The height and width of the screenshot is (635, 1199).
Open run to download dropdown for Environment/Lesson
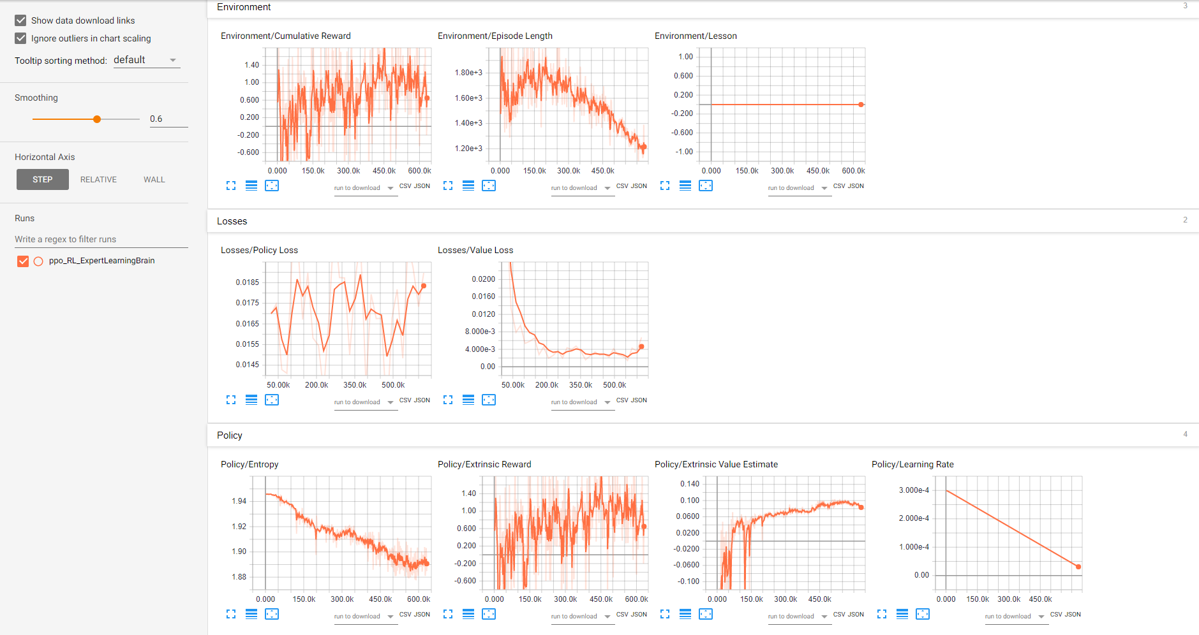pyautogui.click(x=800, y=188)
